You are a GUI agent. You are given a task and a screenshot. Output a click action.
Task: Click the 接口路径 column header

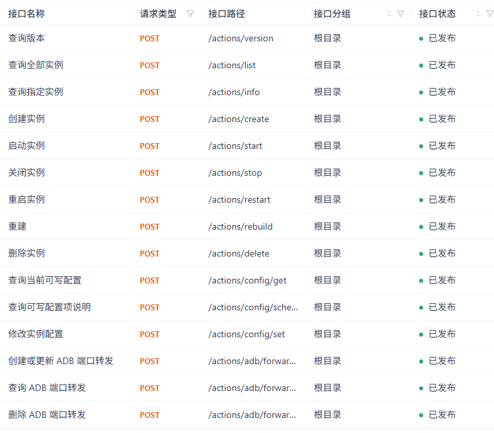click(226, 14)
